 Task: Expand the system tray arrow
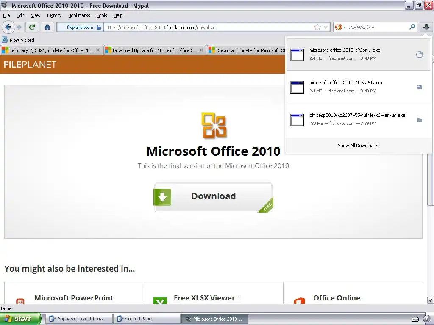pos(427,319)
